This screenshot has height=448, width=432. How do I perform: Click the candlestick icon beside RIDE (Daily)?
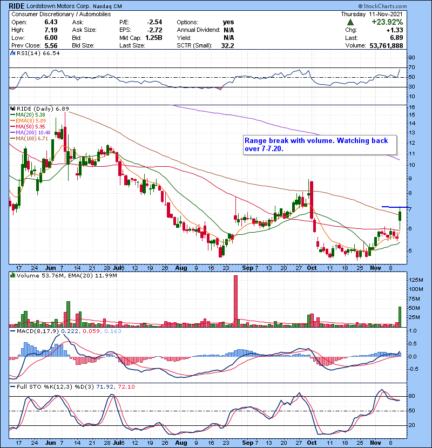(x=12, y=108)
